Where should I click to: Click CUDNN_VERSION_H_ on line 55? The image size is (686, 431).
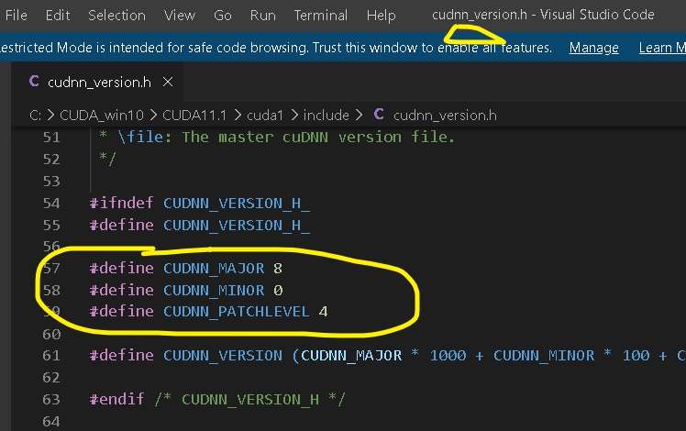(x=237, y=226)
